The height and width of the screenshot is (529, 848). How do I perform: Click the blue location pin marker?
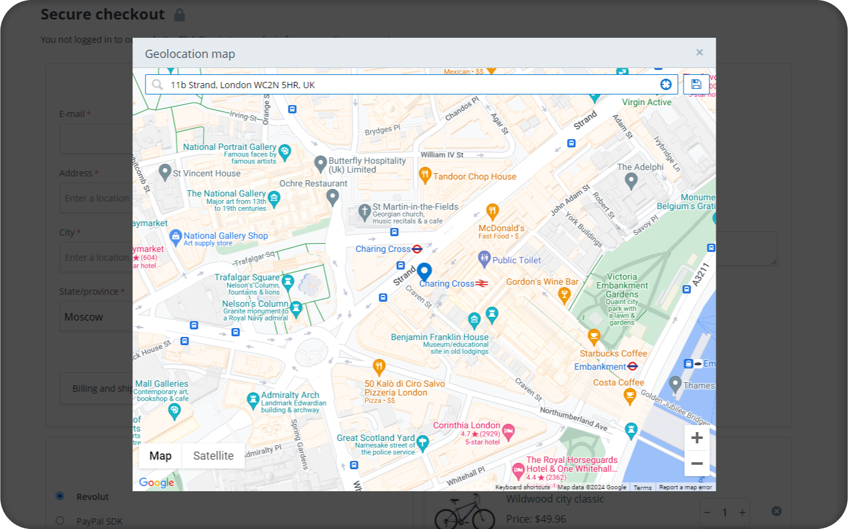(425, 272)
